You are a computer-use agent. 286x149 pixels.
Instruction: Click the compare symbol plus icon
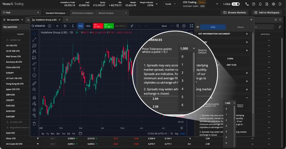click(x=49, y=26)
